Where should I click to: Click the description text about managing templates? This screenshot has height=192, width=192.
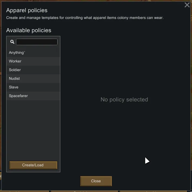(85, 18)
